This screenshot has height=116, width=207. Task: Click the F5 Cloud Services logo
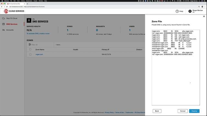tap(14, 11)
